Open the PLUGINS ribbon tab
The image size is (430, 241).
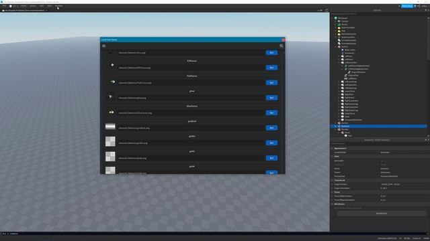click(58, 6)
